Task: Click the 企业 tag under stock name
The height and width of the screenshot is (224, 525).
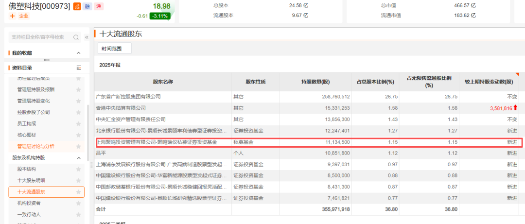Action: click(x=24, y=16)
